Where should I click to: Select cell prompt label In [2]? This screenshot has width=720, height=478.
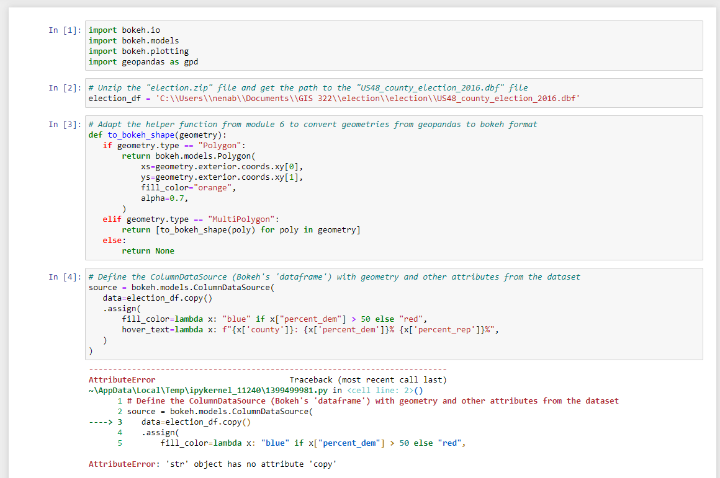tap(65, 88)
